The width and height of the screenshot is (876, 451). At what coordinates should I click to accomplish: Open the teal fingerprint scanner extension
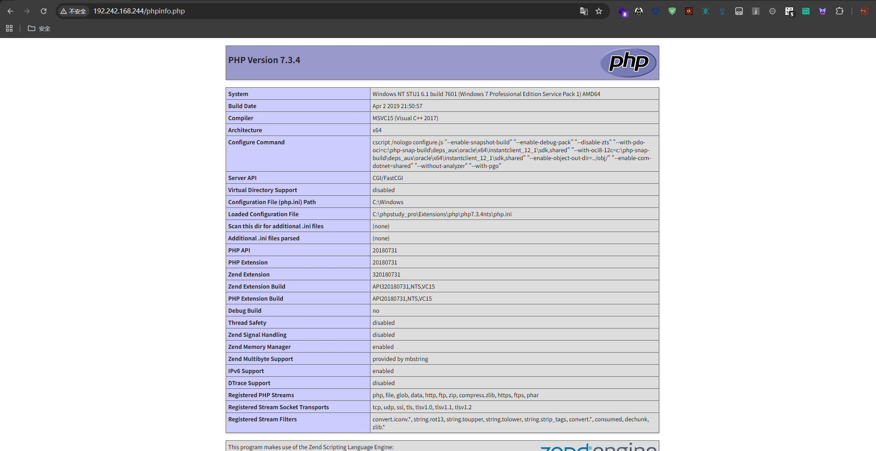[706, 11]
